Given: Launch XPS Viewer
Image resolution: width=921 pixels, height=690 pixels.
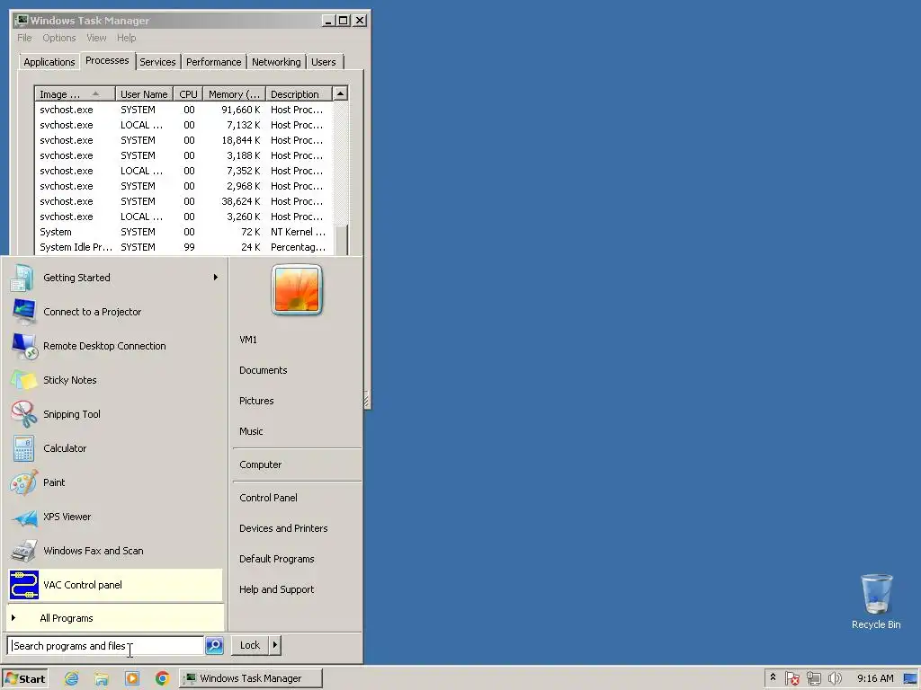Looking at the screenshot, I should click(116, 517).
